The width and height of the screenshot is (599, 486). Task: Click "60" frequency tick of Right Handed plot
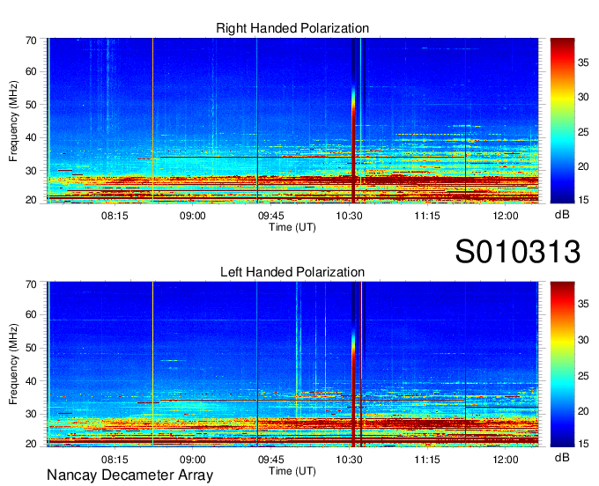[x=31, y=71]
